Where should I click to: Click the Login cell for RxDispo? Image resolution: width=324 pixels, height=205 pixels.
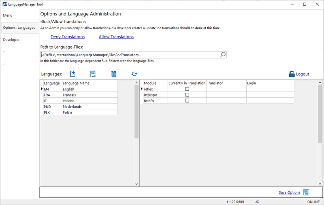coord(270,95)
